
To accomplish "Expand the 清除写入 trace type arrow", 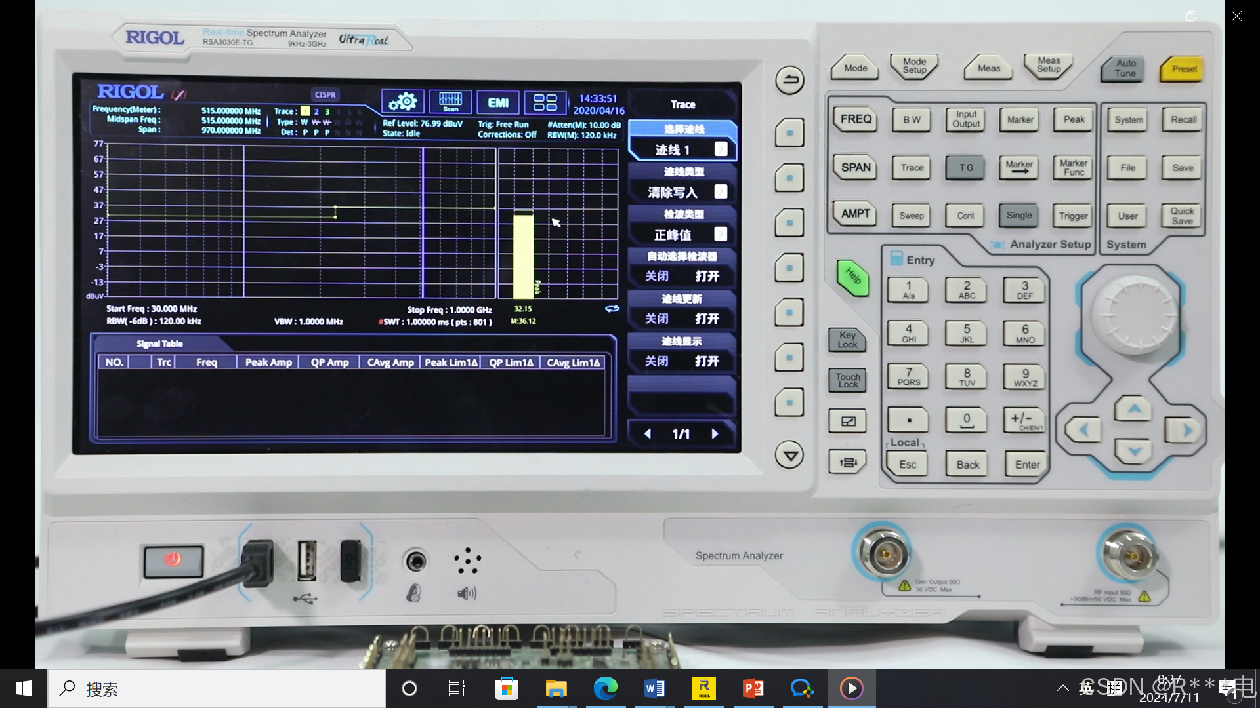I will point(721,192).
